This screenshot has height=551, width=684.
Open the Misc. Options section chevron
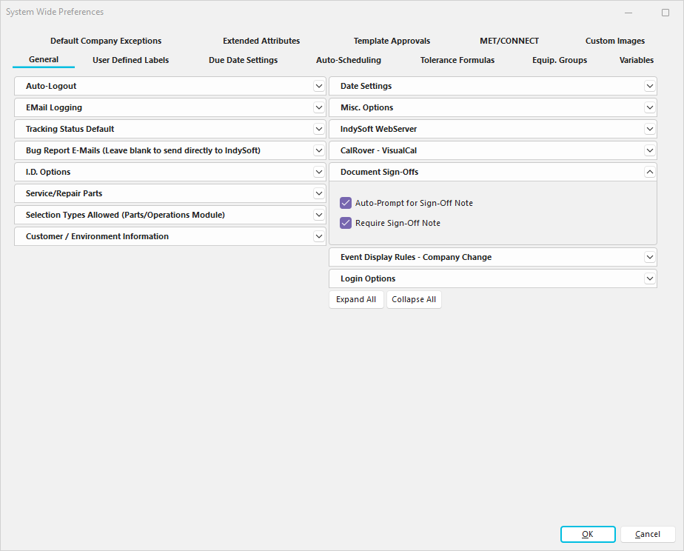click(649, 108)
